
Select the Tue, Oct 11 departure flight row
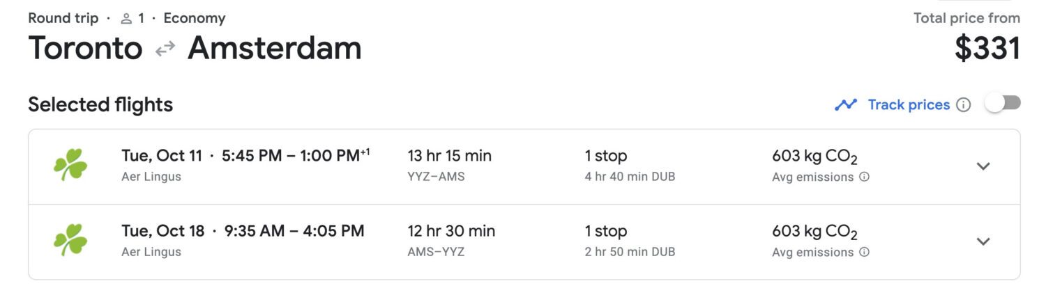(524, 166)
